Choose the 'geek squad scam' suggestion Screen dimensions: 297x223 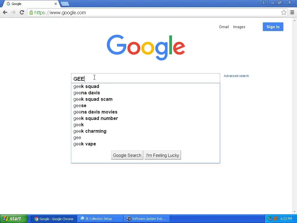click(x=146, y=99)
